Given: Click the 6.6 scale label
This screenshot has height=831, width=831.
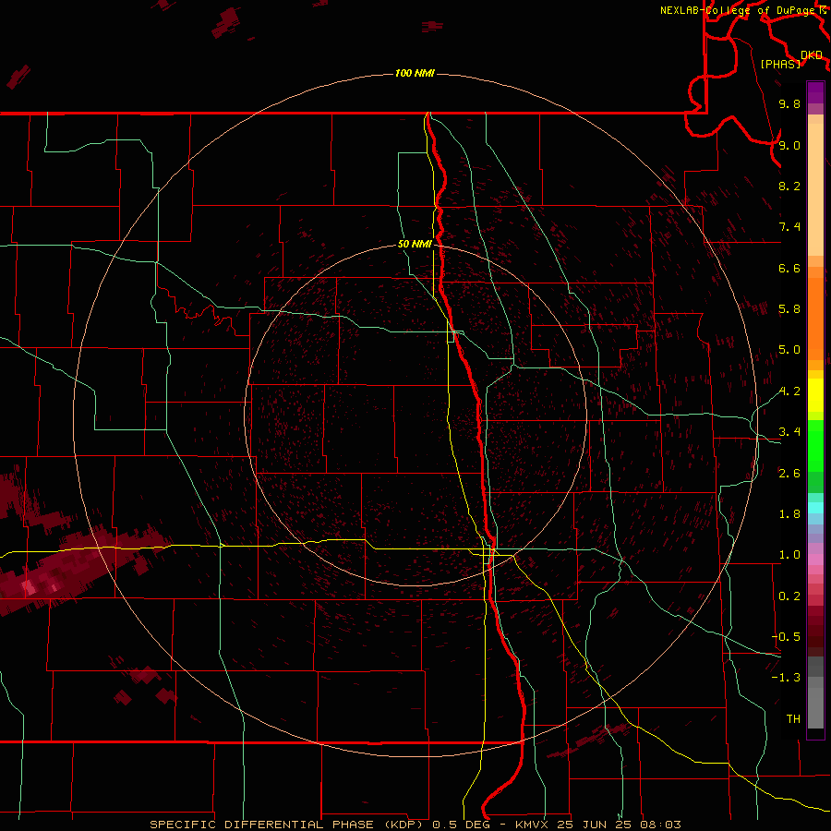Looking at the screenshot, I should pos(789,268).
